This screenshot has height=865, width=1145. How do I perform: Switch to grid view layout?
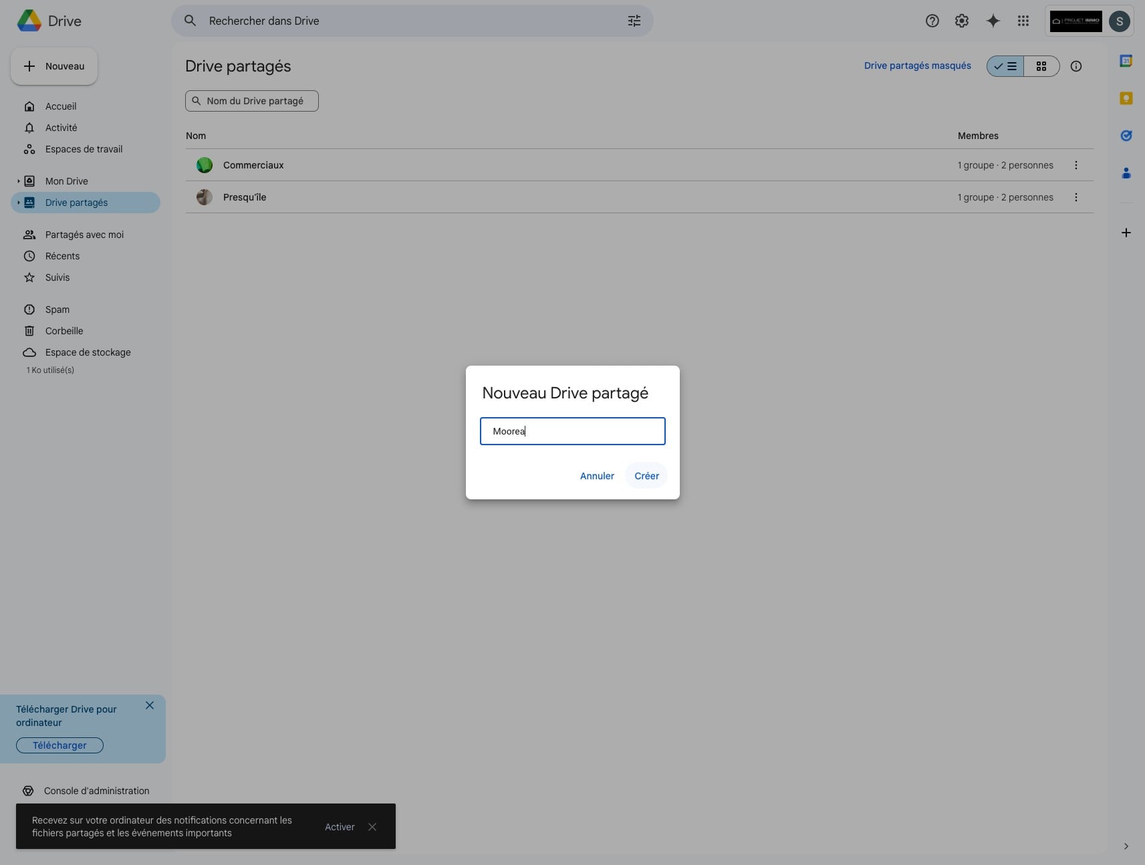(1041, 66)
